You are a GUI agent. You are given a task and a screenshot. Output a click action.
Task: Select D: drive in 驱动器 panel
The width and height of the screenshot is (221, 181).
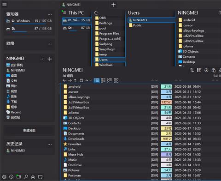point(29,29)
